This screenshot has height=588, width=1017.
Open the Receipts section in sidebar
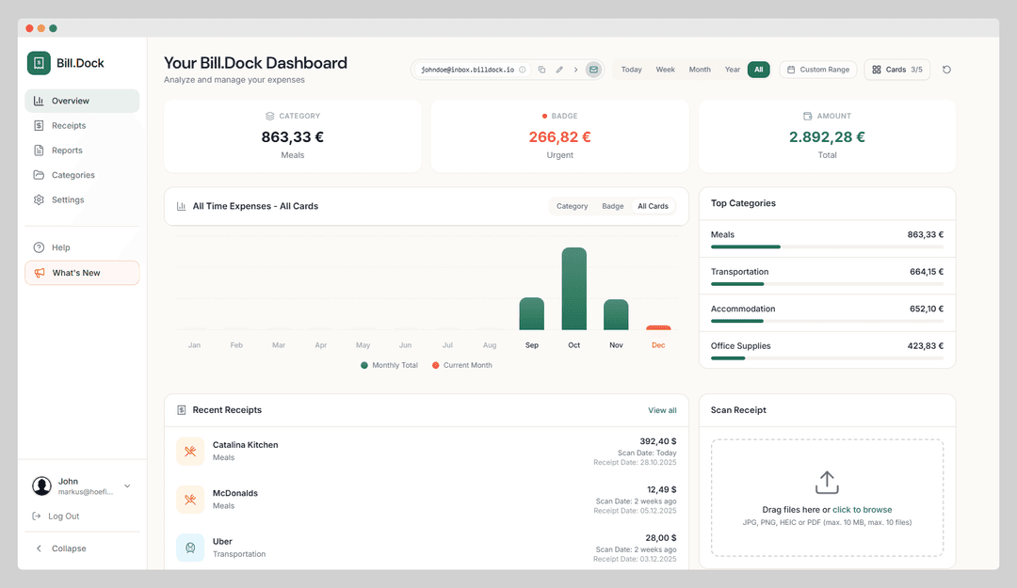pos(66,124)
